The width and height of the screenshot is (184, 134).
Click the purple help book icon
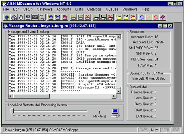pos(163,17)
